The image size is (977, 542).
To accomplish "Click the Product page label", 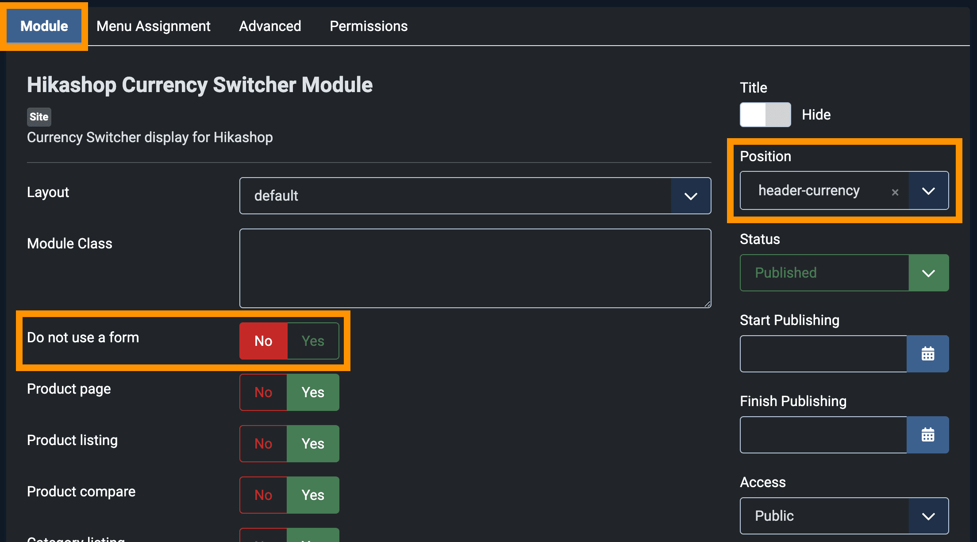I will click(69, 389).
